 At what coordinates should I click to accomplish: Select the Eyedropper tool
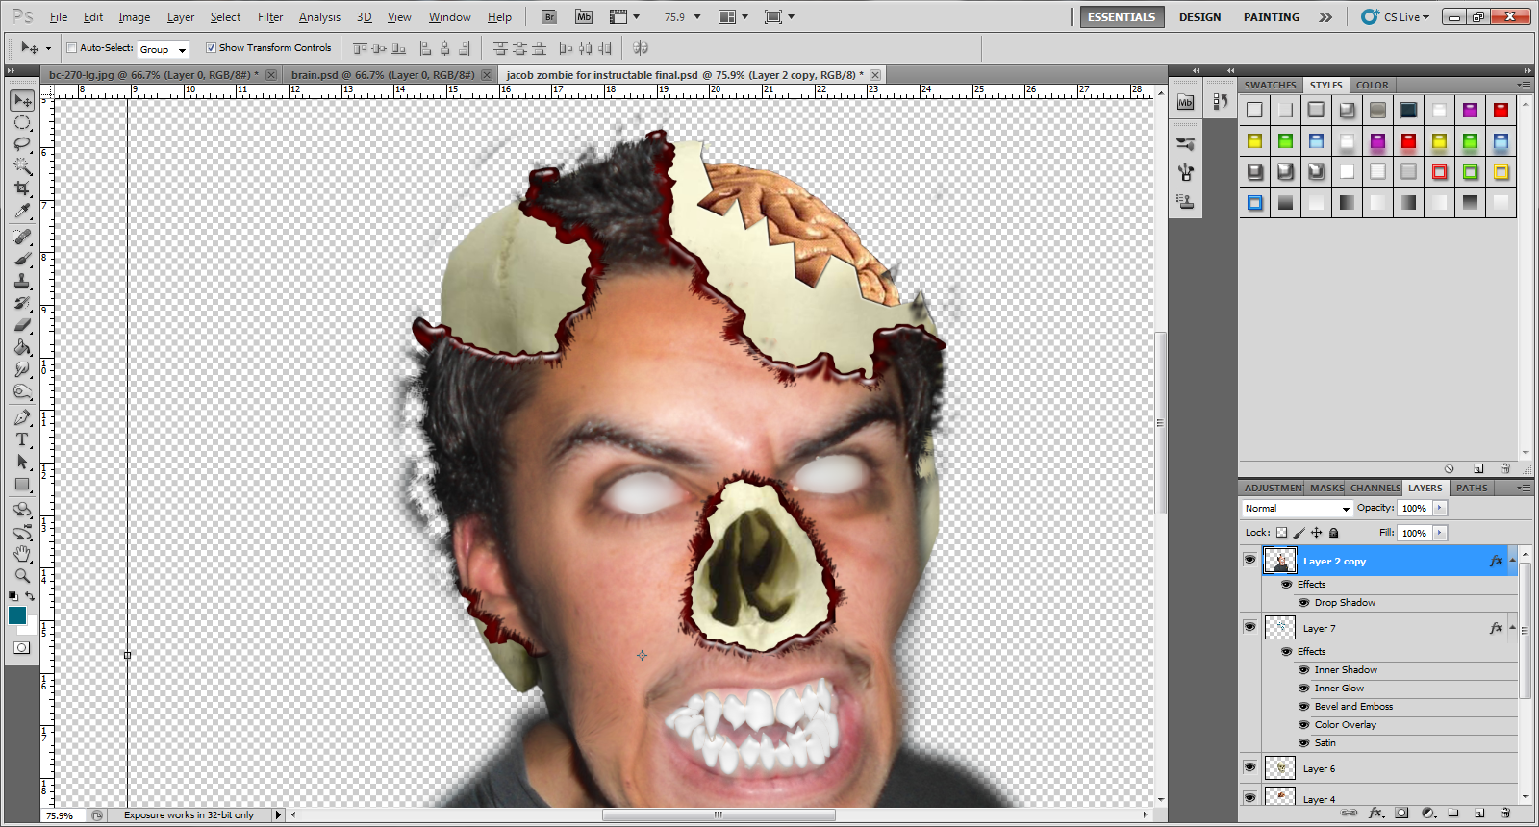click(22, 211)
